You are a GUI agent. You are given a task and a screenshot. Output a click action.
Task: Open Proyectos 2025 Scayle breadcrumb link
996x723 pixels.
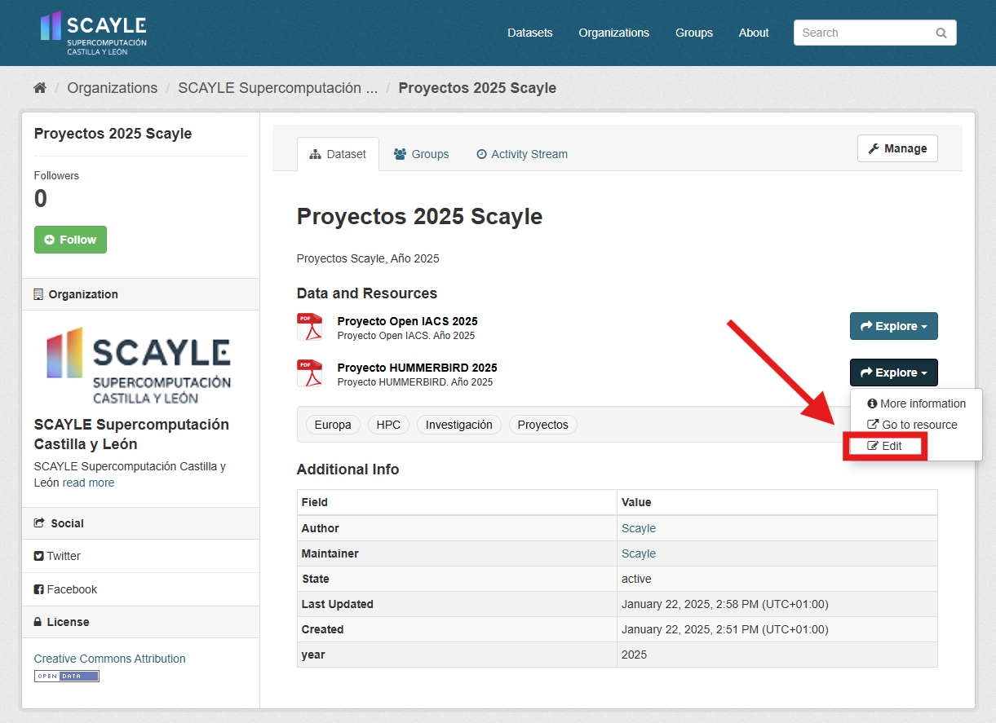point(477,88)
